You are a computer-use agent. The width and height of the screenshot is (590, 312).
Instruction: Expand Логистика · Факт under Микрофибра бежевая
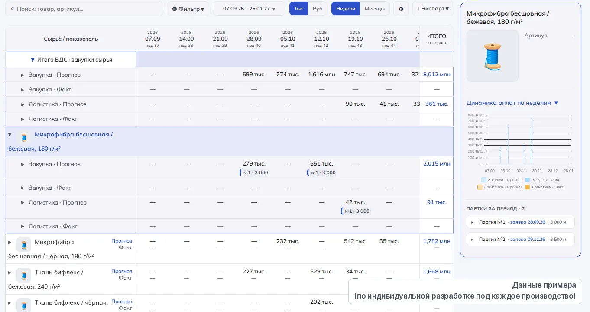point(23,227)
